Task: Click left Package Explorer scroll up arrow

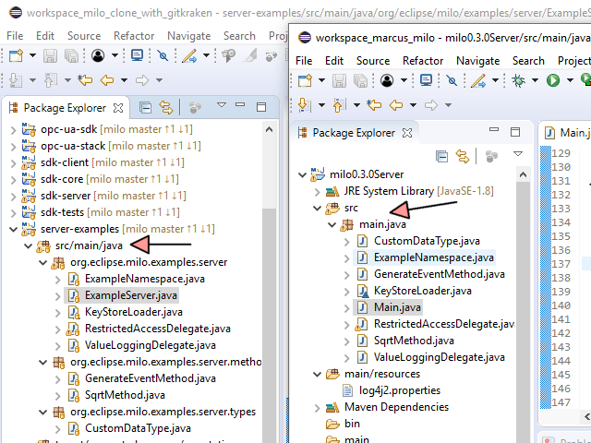Action: coord(269,130)
